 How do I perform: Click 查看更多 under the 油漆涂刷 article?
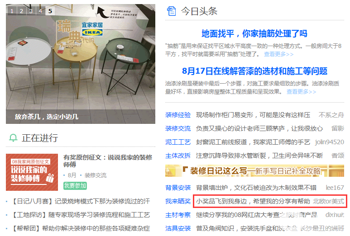click(x=302, y=92)
